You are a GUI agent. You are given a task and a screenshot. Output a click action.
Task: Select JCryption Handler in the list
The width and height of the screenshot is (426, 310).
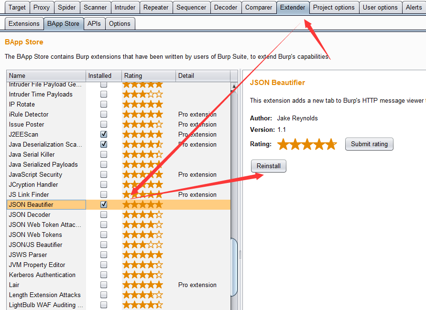pos(119,184)
